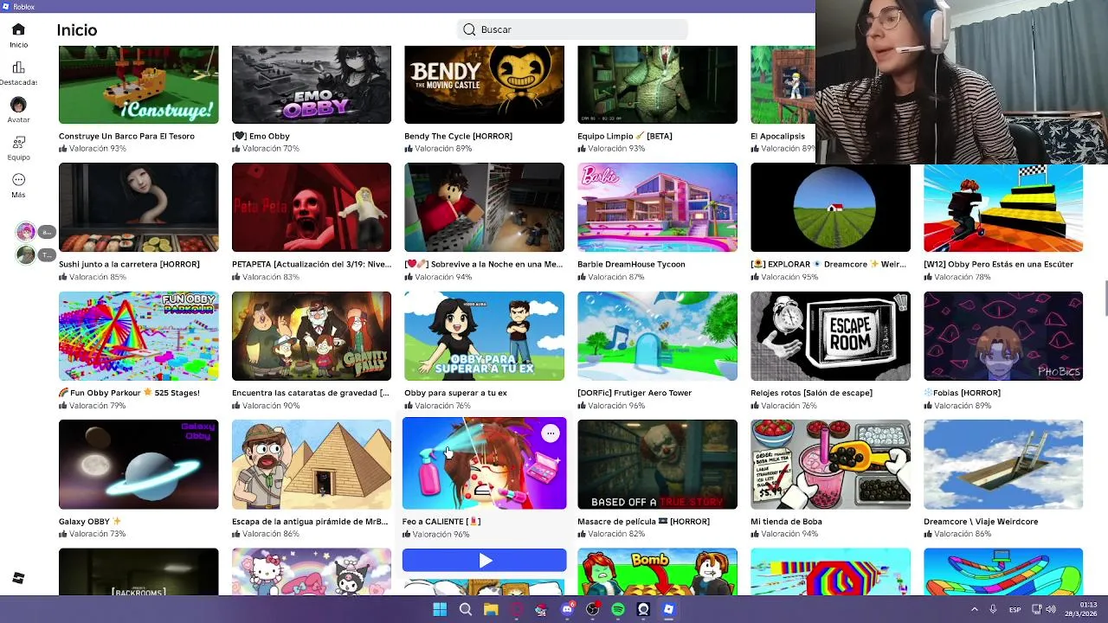Open Masacre de película clown thumbnail
This screenshot has height=623, width=1108.
click(657, 465)
